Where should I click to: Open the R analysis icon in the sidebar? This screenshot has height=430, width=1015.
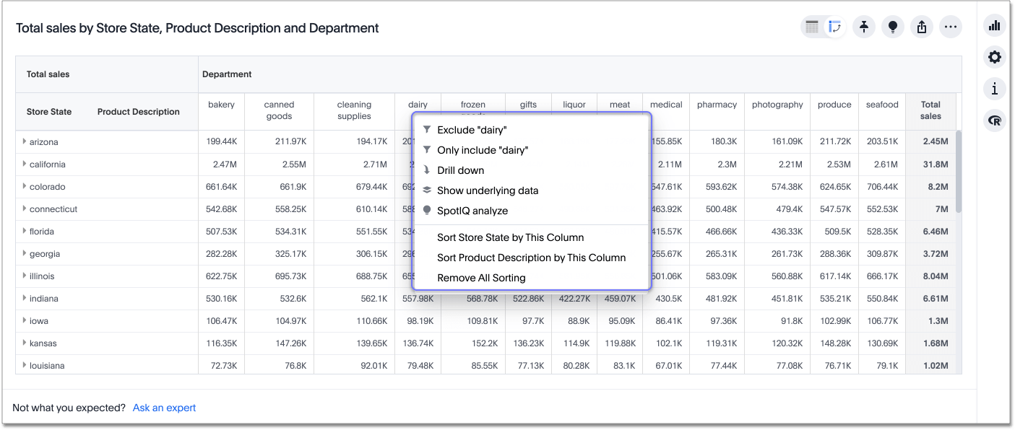[995, 120]
